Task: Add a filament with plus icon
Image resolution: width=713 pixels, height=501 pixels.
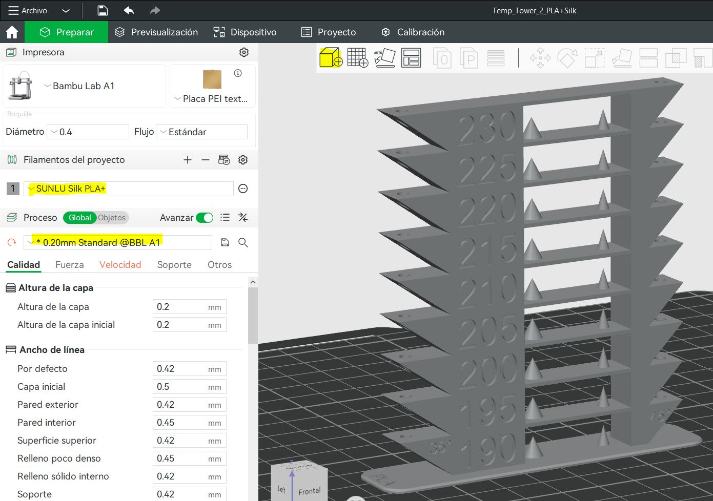Action: click(x=188, y=160)
